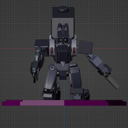128x128 pixels.
Task: Click the robot's glowing green eyes
Action: click(63, 42)
